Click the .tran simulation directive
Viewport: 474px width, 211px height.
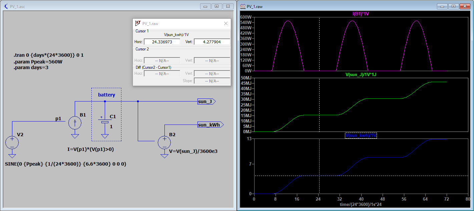(48, 55)
